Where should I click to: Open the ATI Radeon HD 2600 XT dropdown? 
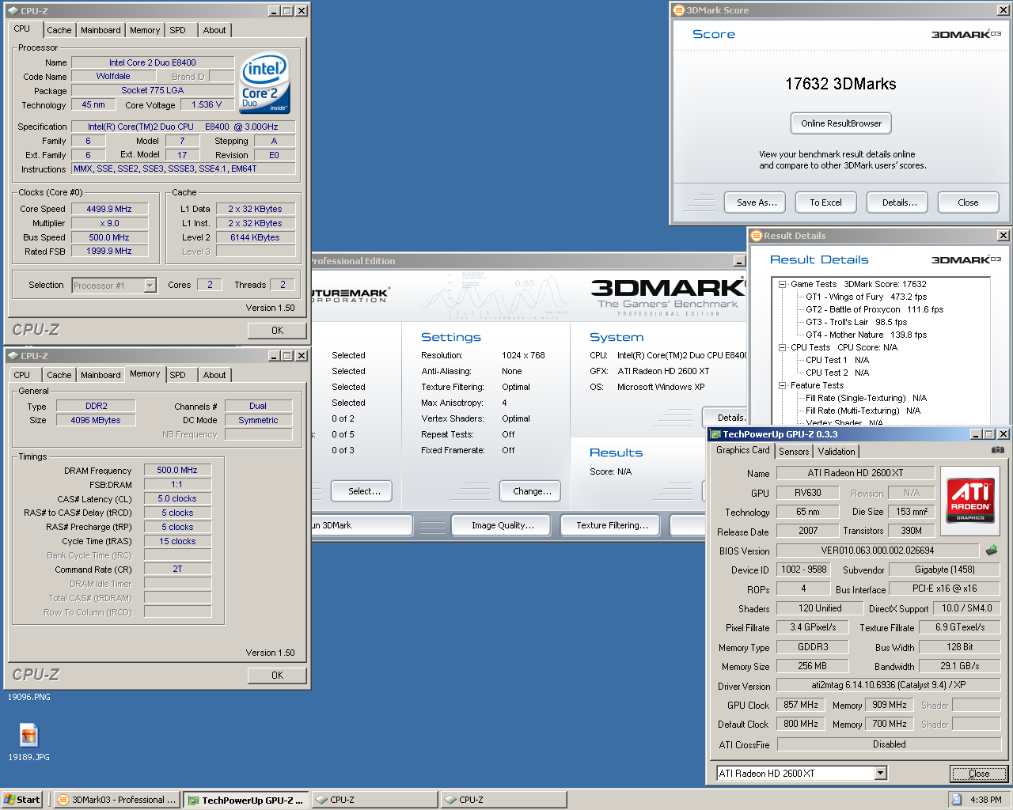pos(880,773)
